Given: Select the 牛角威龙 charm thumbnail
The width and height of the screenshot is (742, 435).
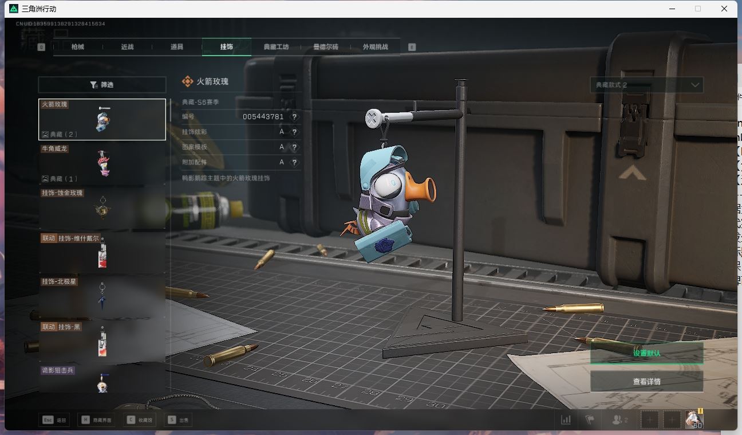Looking at the screenshot, I should pyautogui.click(x=102, y=163).
